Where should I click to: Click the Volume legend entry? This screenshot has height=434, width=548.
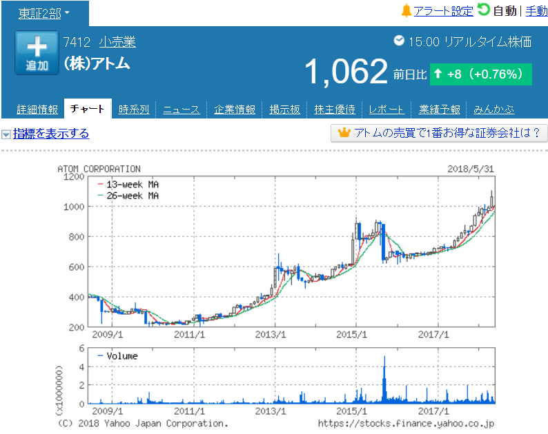coord(118,356)
